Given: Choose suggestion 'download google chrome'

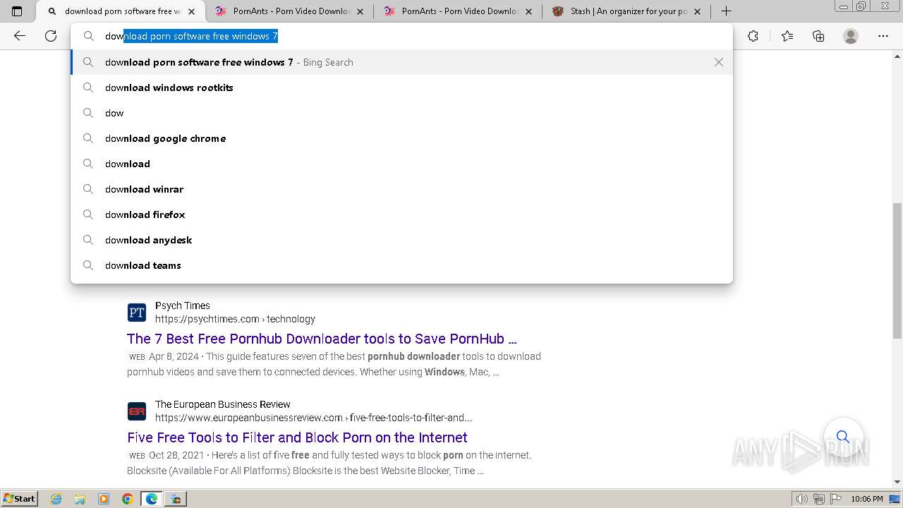Looking at the screenshot, I should (x=401, y=138).
